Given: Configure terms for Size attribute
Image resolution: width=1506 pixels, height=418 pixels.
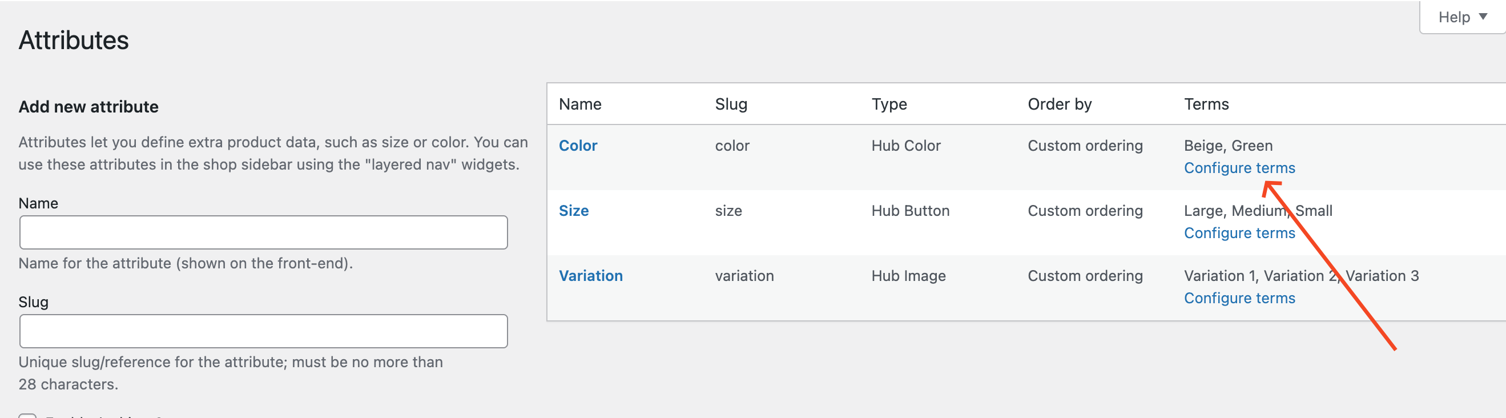Looking at the screenshot, I should click(x=1239, y=232).
